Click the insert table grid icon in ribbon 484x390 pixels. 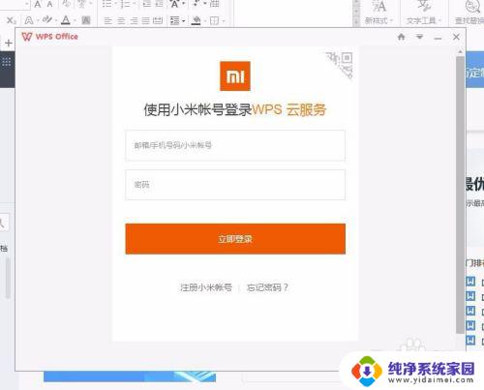[214, 4]
